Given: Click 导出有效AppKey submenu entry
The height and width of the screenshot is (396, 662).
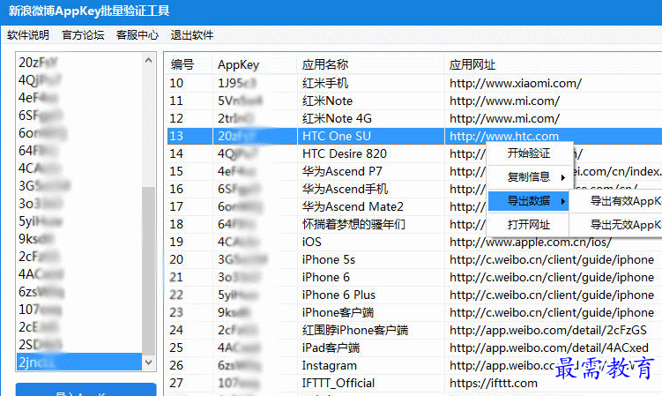Looking at the screenshot, I should coord(626,201).
